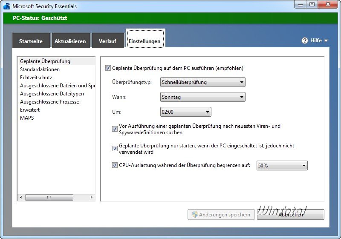This screenshot has width=341, height=239.
Task: Open the CPU limit 50% dropdown
Action: 282,166
